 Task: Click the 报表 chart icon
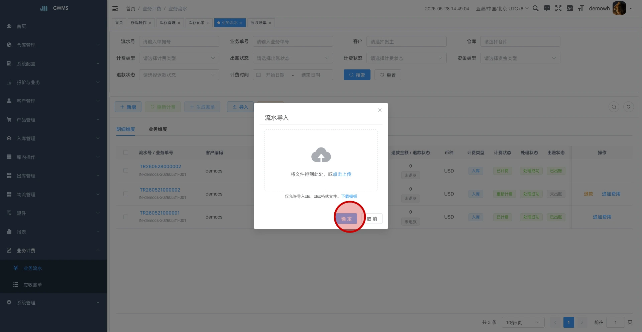click(9, 232)
